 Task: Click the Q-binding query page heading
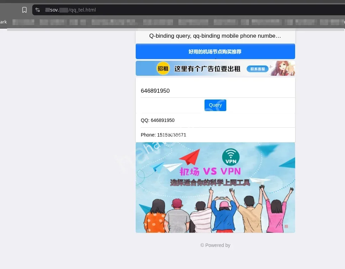(x=215, y=36)
